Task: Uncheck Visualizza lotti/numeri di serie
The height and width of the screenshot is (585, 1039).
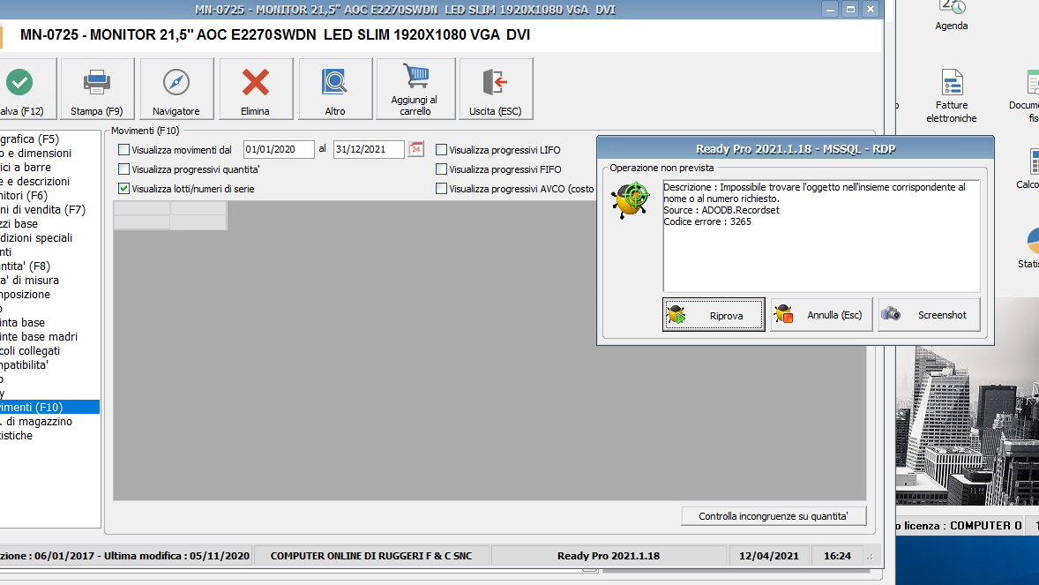Action: point(123,188)
